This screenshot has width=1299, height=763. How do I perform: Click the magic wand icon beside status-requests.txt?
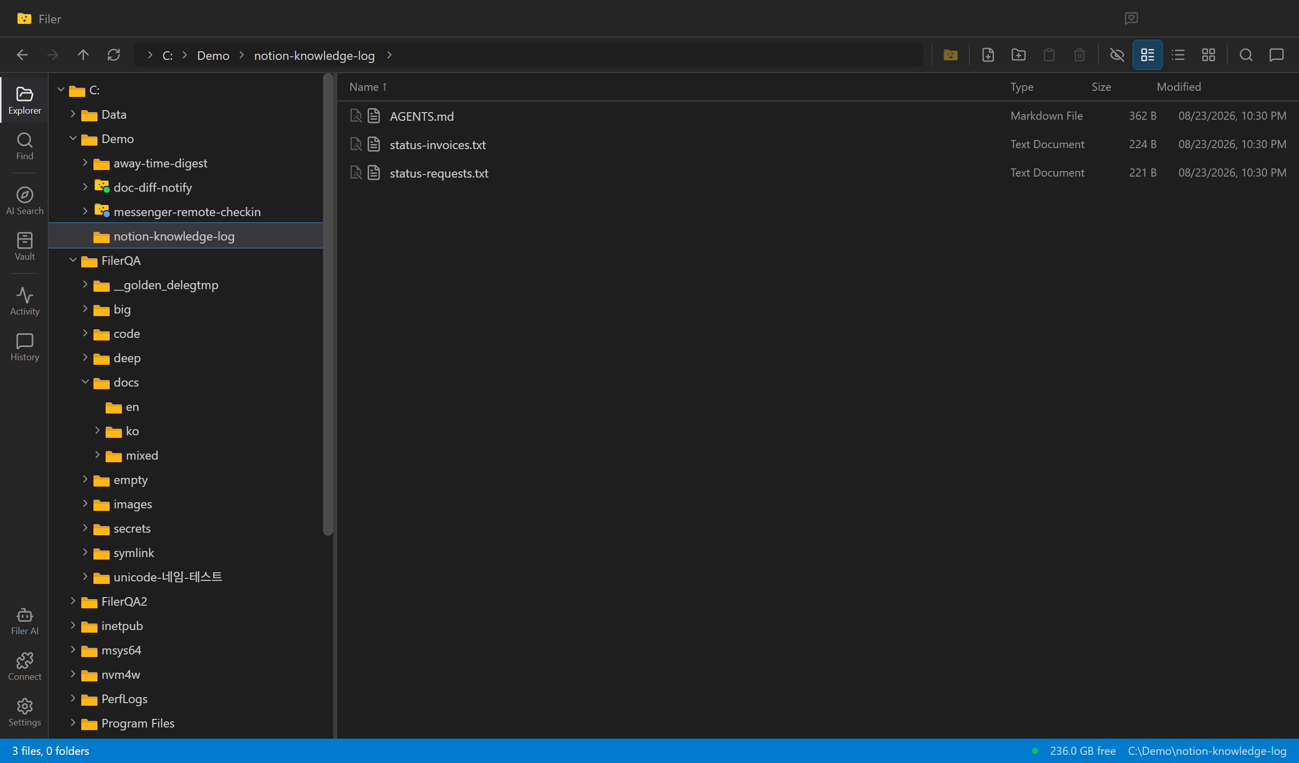tap(355, 172)
